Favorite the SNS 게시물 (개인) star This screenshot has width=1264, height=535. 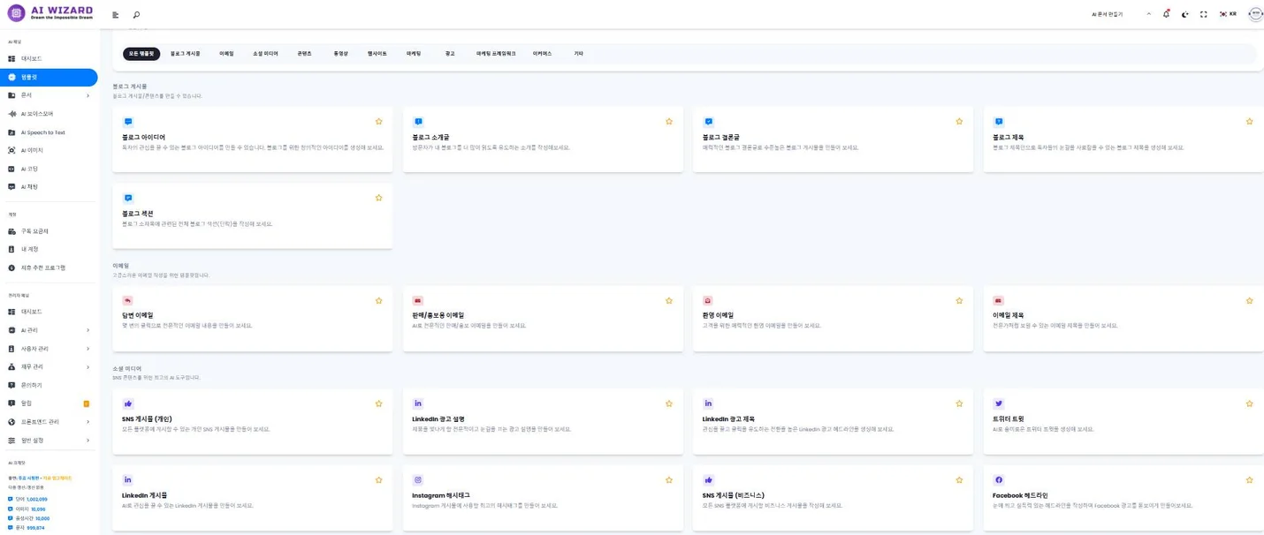(378, 403)
